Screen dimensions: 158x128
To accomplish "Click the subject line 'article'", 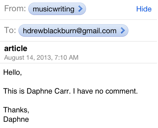I will coord(16,49).
